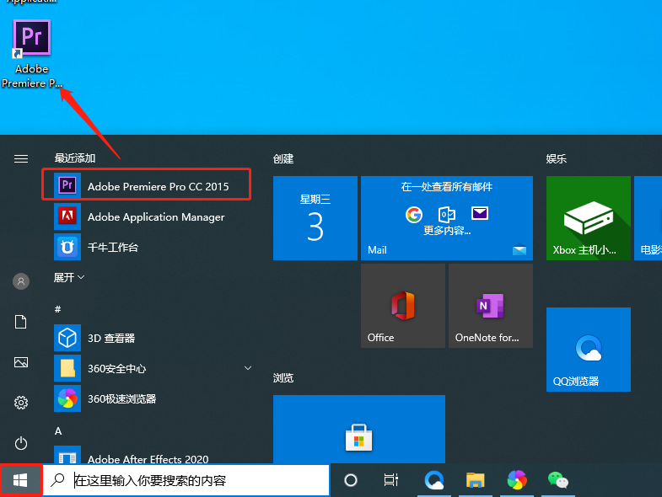Screen dimensions: 662x497
Task: Click the 浏览 group header
Action: [x=283, y=377]
